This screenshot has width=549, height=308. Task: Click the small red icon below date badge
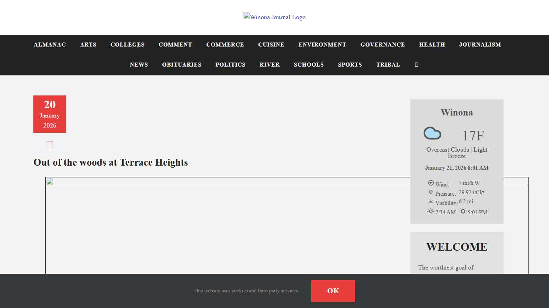tap(50, 145)
